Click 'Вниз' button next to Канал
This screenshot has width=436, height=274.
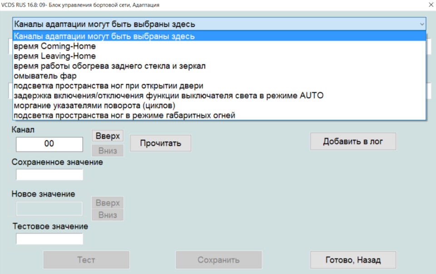[108, 151]
